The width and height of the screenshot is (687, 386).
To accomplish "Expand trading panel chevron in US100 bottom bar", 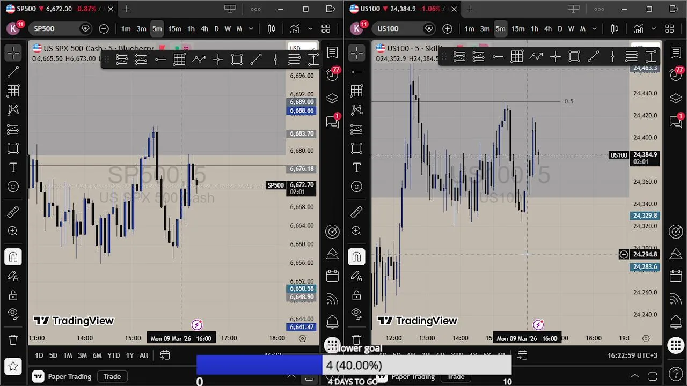I will point(634,376).
